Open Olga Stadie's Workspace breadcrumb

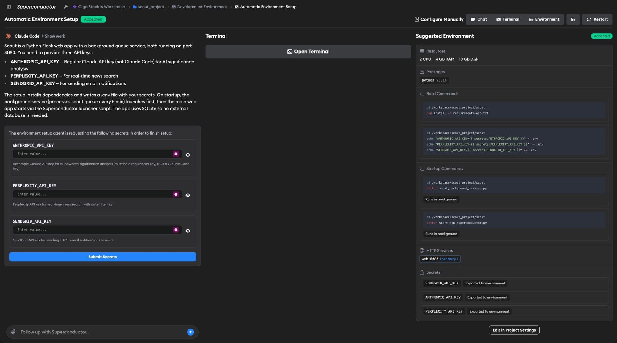pyautogui.click(x=99, y=7)
